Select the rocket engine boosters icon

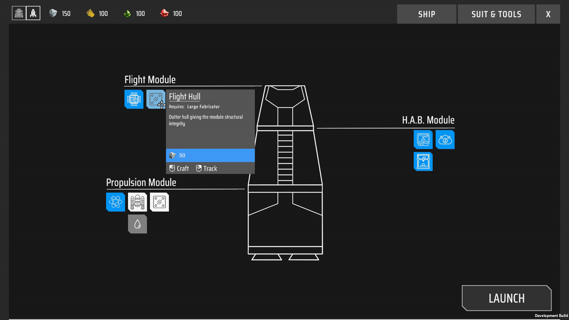tap(138, 202)
